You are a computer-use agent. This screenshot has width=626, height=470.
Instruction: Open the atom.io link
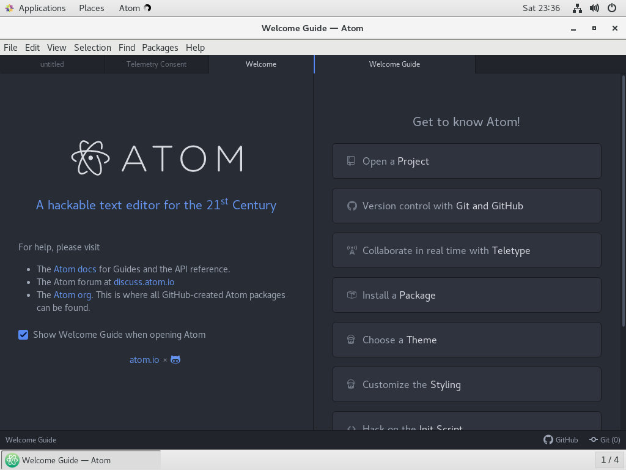tap(144, 360)
